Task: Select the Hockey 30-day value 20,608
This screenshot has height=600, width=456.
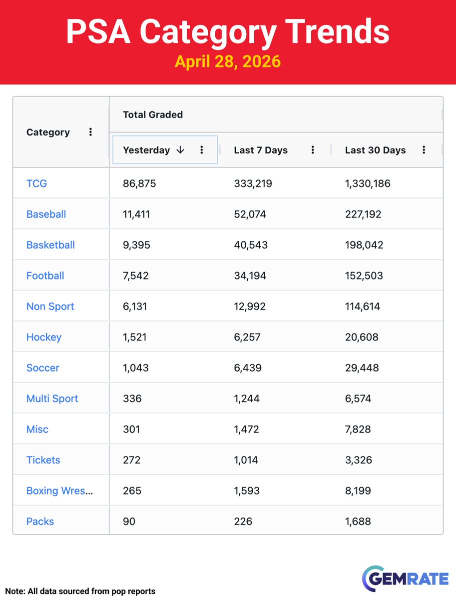Action: click(362, 337)
